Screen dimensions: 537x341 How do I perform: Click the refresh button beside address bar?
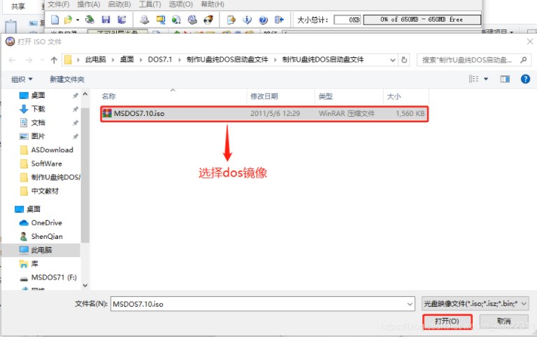click(409, 60)
